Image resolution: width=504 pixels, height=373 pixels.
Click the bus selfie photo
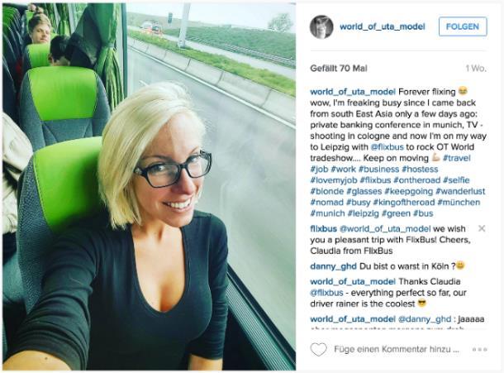tap(150, 186)
